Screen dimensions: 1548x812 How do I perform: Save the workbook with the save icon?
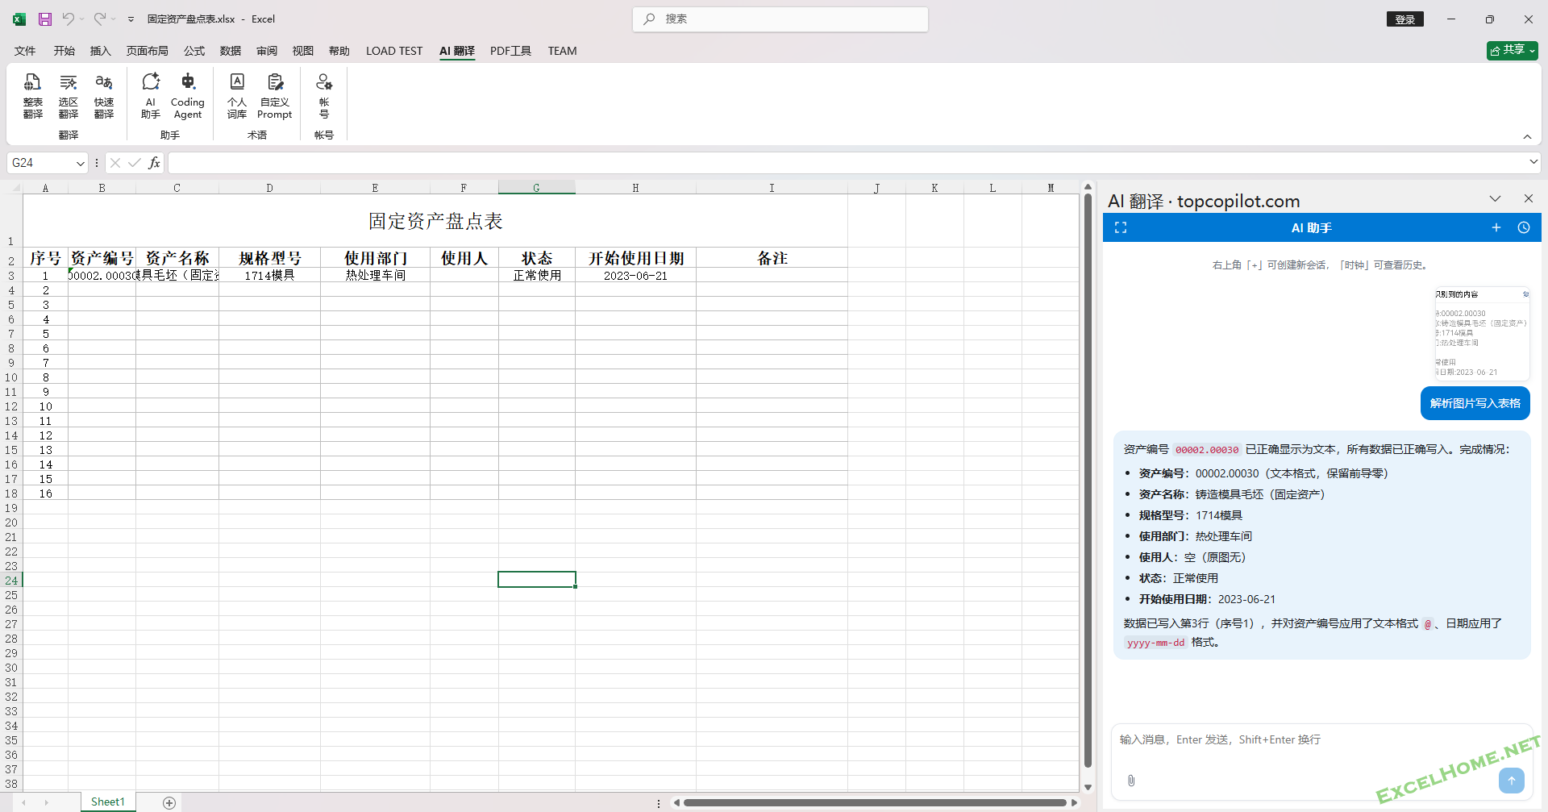tap(45, 19)
